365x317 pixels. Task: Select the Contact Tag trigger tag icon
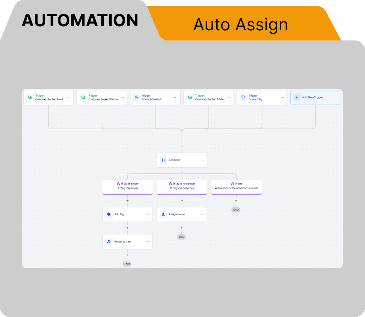(243, 97)
